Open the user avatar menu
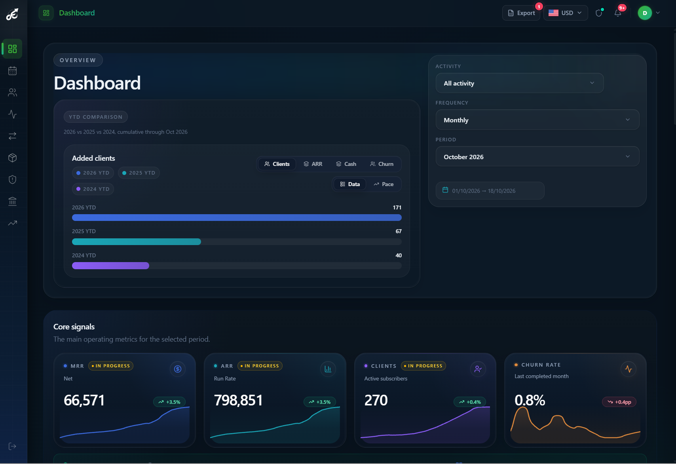This screenshot has width=676, height=464. pyautogui.click(x=649, y=13)
